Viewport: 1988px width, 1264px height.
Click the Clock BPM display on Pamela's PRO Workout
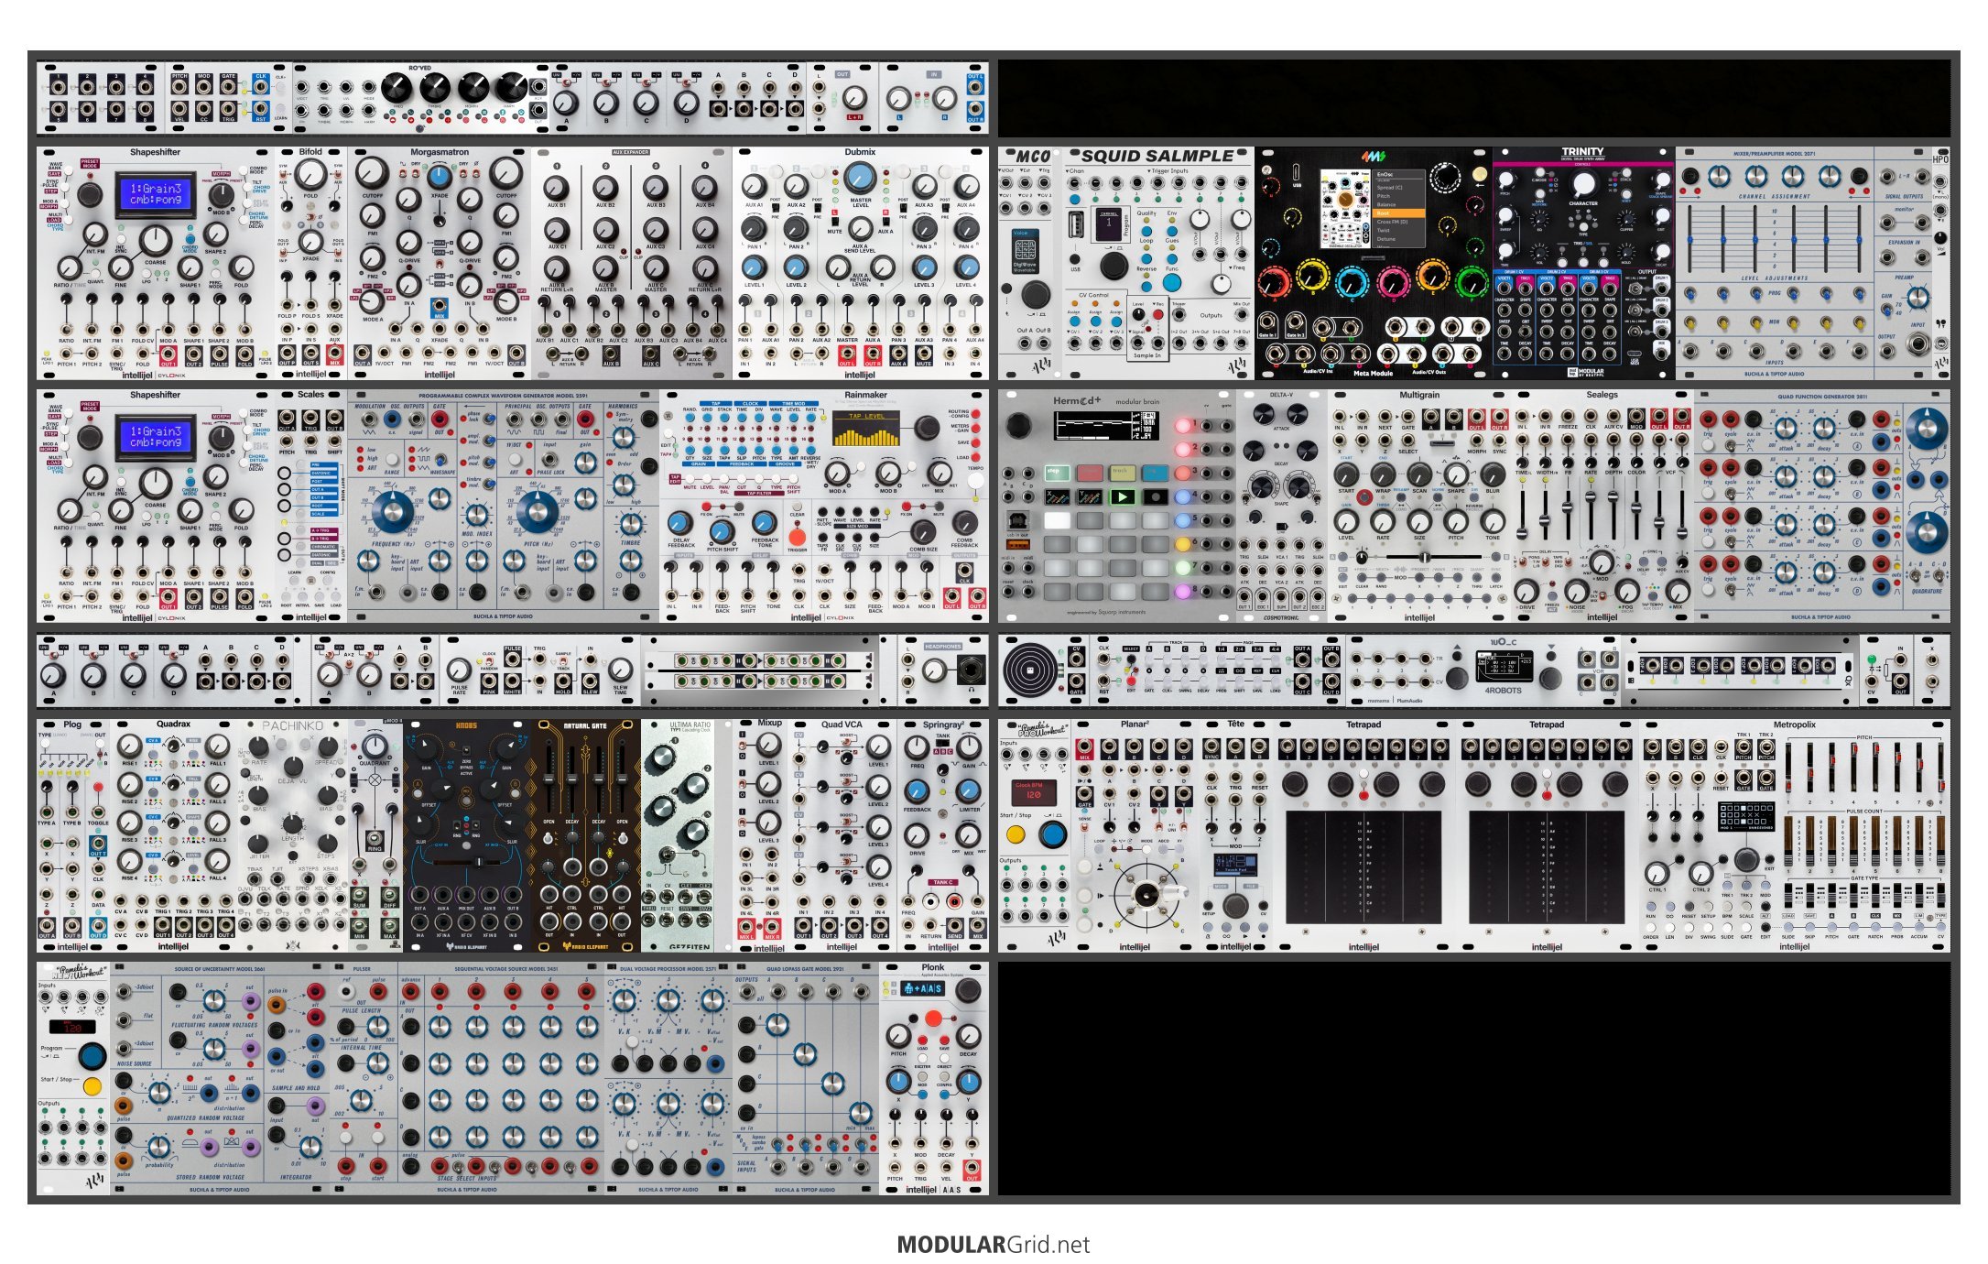point(1035,792)
